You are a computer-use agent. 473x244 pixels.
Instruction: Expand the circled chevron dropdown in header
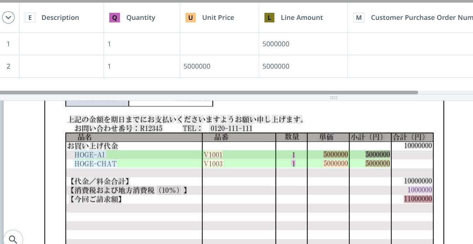tap(8, 17)
